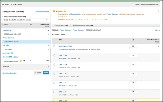This screenshot has width=163, height=102.
Task: Expand the Option Search bar chevron
Action: 157,25
